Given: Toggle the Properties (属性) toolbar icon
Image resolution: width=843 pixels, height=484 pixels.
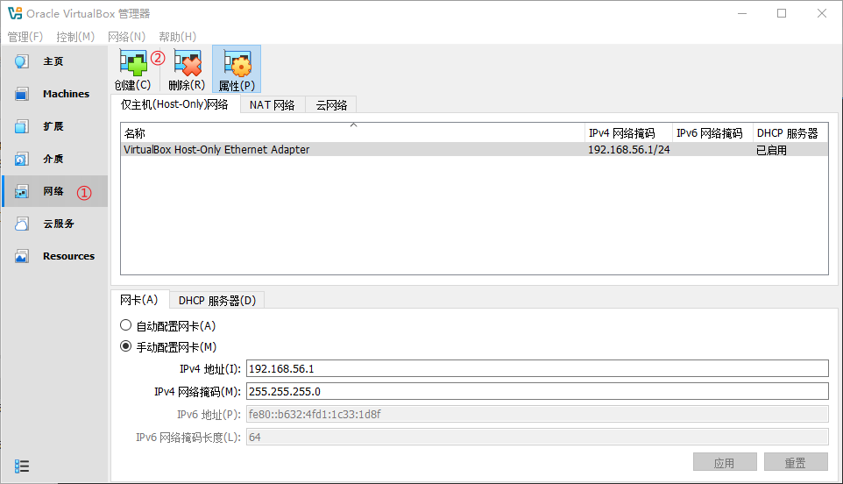Looking at the screenshot, I should pos(237,69).
